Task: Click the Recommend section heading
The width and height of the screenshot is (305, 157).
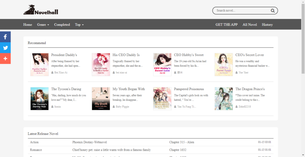Action: (x=37, y=43)
